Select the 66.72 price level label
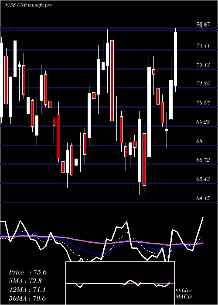 pos(203,160)
